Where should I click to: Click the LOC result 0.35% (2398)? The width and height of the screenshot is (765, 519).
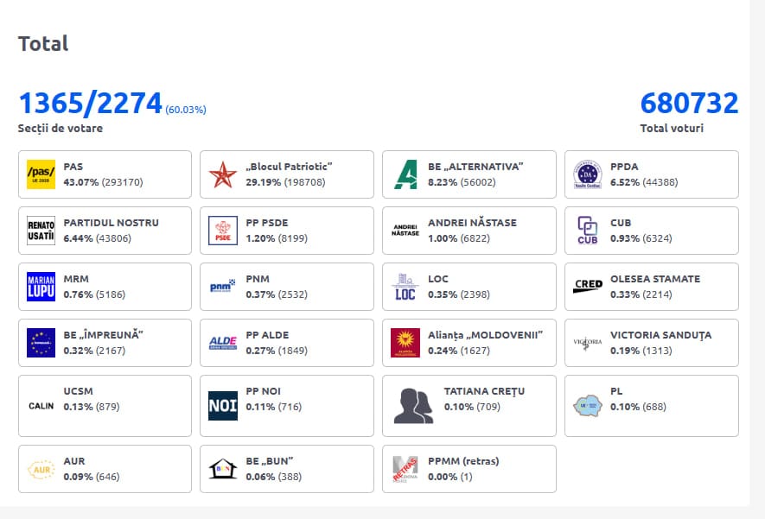(459, 294)
